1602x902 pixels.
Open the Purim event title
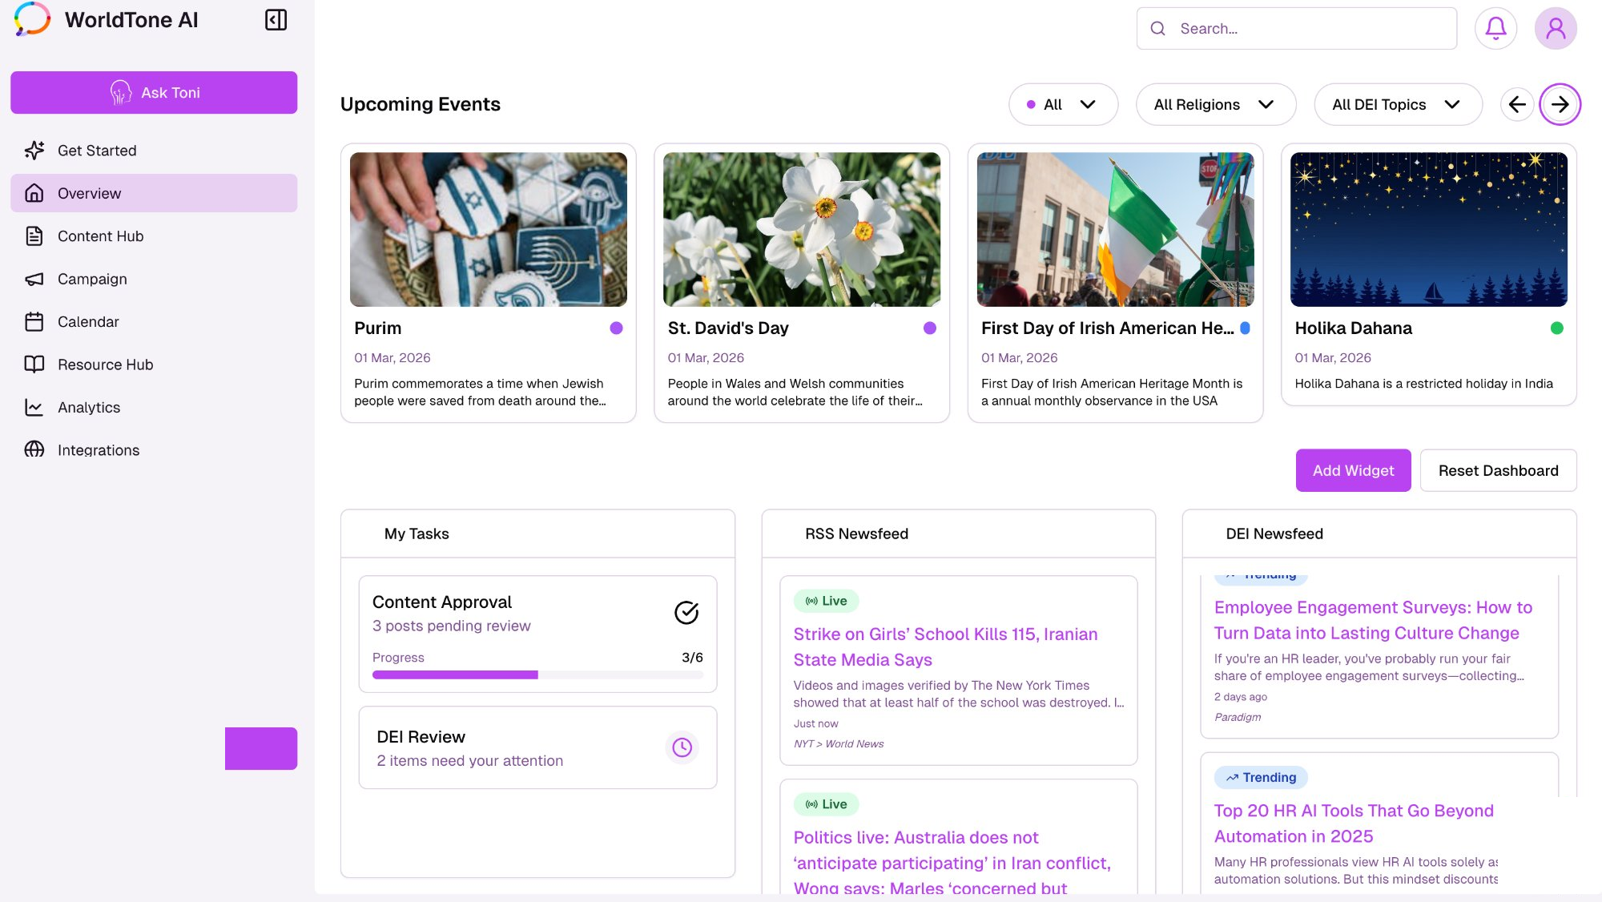point(377,328)
